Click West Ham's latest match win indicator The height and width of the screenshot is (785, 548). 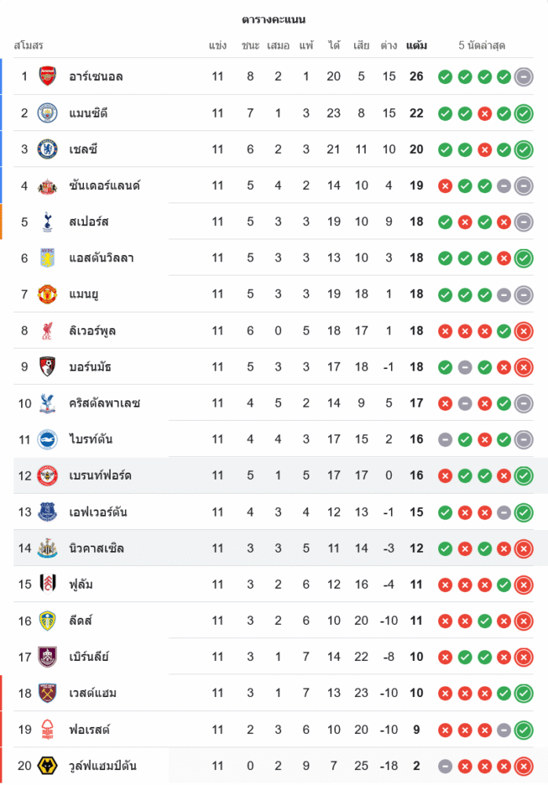click(524, 693)
